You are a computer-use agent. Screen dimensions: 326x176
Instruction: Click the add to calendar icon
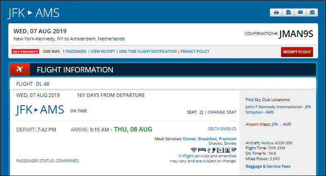(311, 12)
